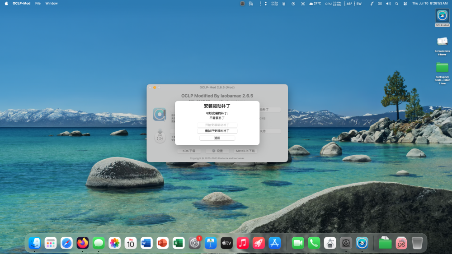Click the OCLP Modified By laobamac 2.6.5 heading
The width and height of the screenshot is (452, 254).
pos(217,96)
